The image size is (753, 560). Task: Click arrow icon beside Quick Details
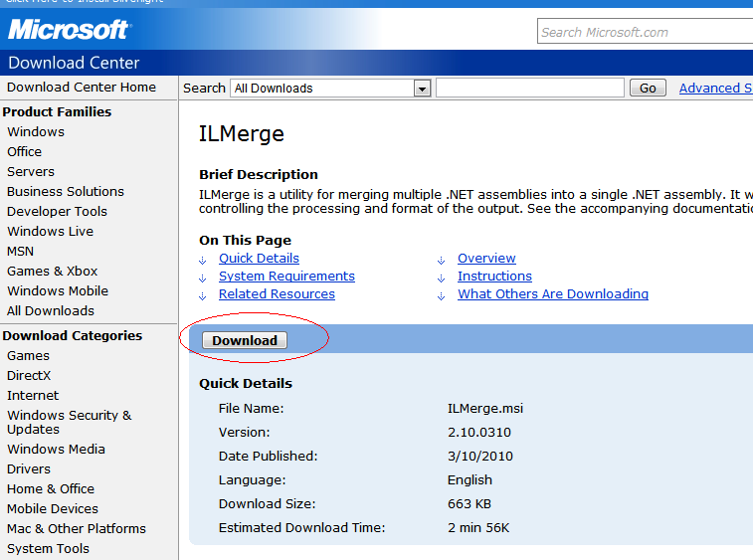(x=203, y=261)
